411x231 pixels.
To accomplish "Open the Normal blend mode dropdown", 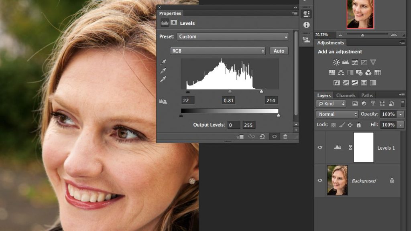I will [x=337, y=114].
